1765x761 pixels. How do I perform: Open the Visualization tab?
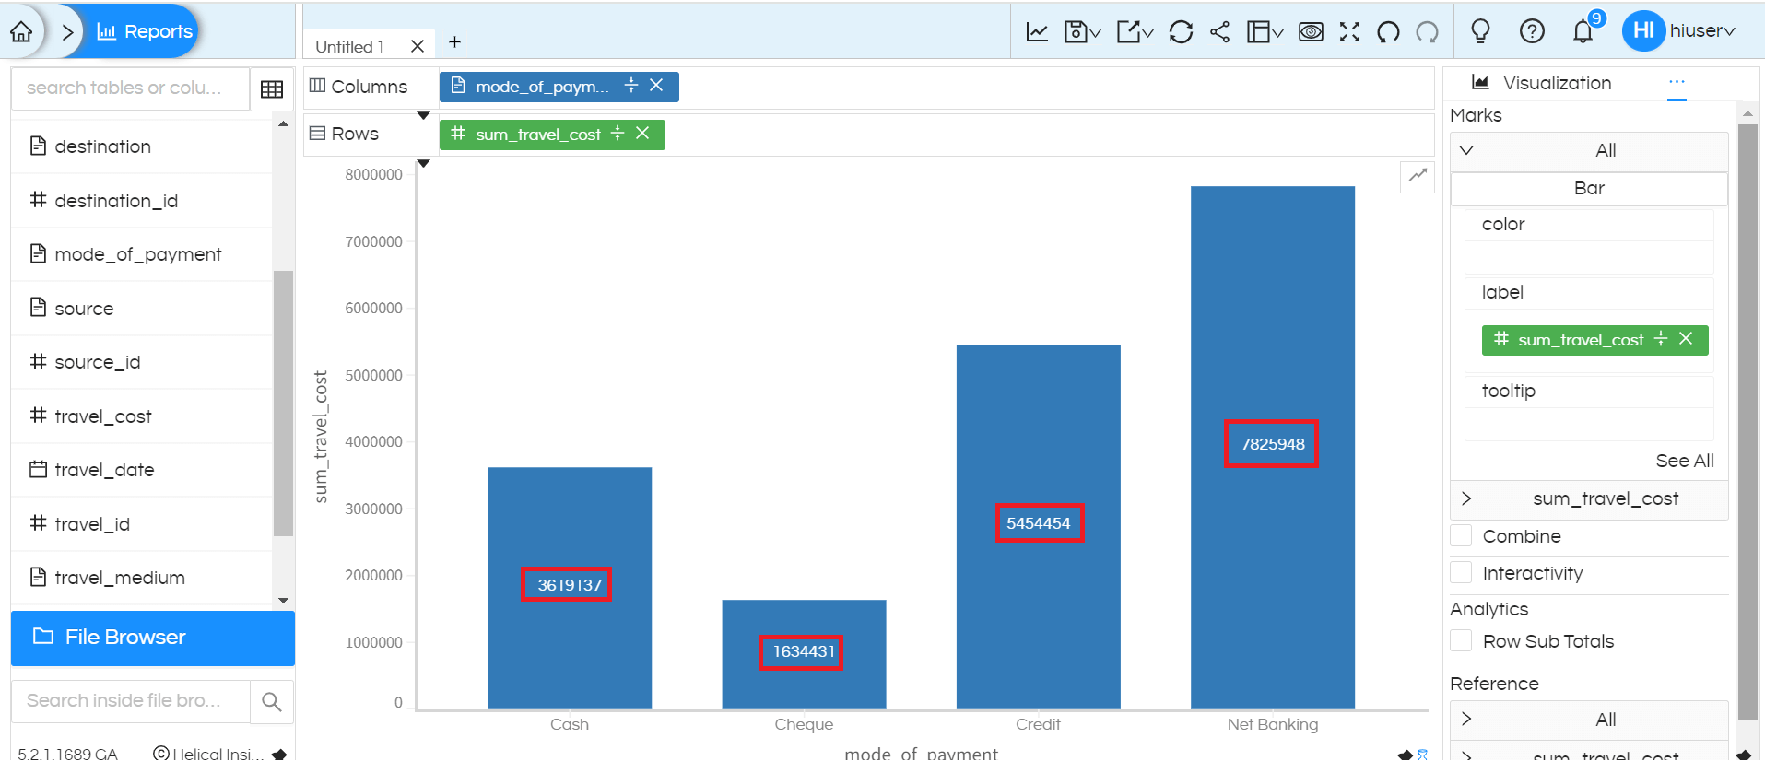point(1542,83)
